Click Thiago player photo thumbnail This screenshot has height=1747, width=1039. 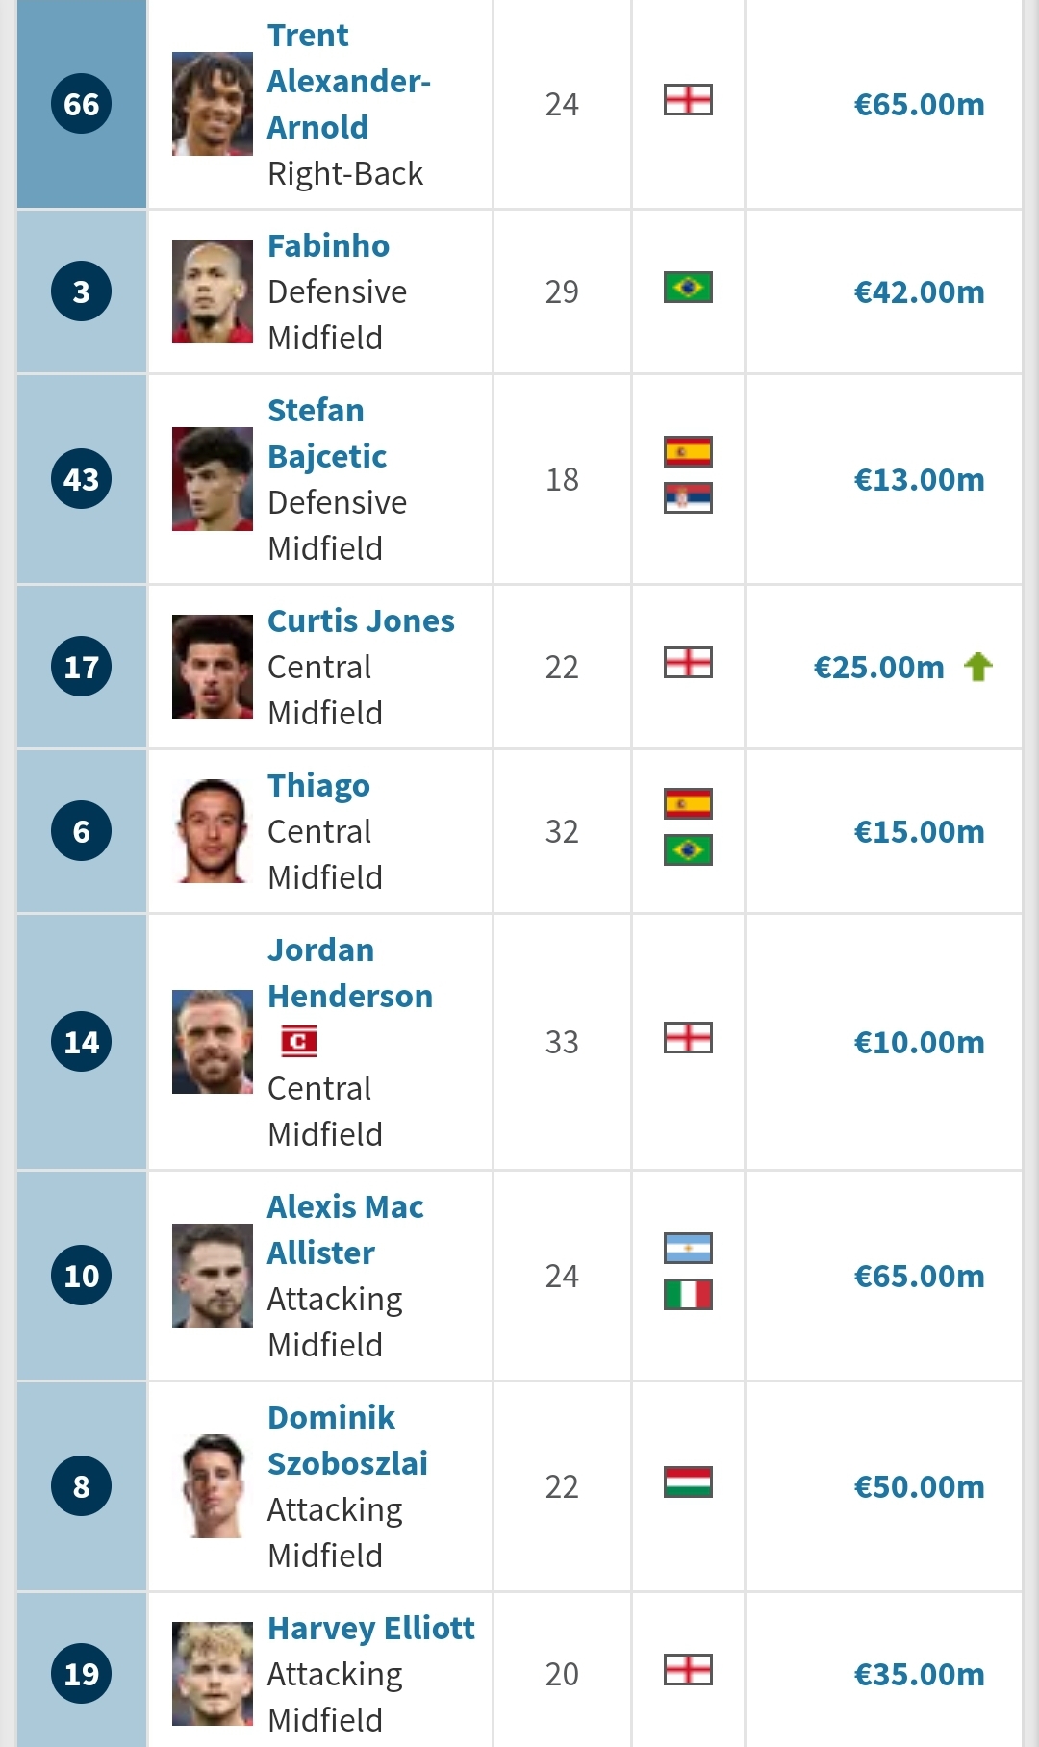point(213,831)
